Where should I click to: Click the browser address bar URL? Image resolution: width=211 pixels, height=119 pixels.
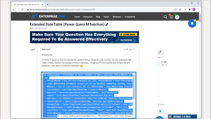point(63,10)
